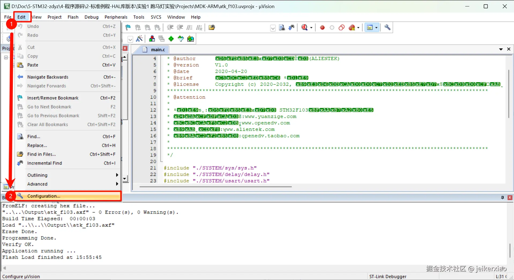Screen dimensions: 514x280
Task: Click the wrench Configuration toolbar icon
Action: (x=387, y=27)
